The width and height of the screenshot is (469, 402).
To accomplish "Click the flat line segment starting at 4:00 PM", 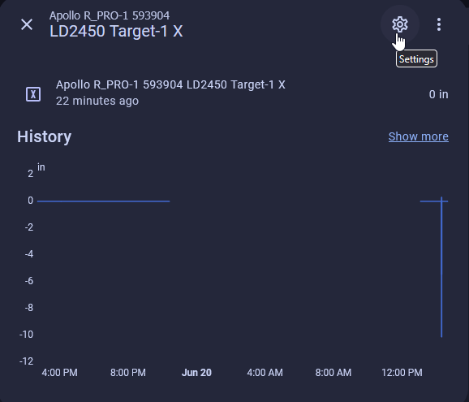I will (104, 201).
